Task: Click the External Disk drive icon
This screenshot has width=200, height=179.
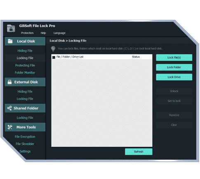Action: click(x=9, y=82)
